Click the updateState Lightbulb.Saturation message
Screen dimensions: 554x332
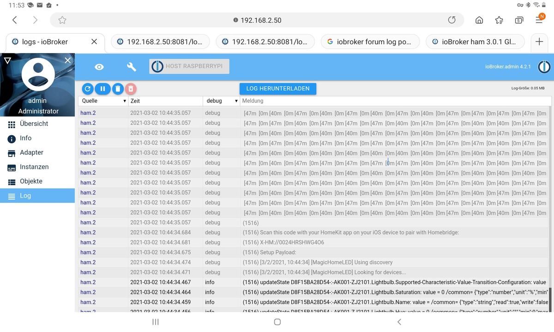[x=395, y=292]
